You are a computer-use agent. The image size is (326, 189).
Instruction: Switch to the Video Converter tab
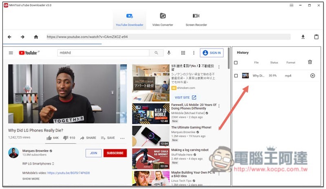[x=163, y=19]
